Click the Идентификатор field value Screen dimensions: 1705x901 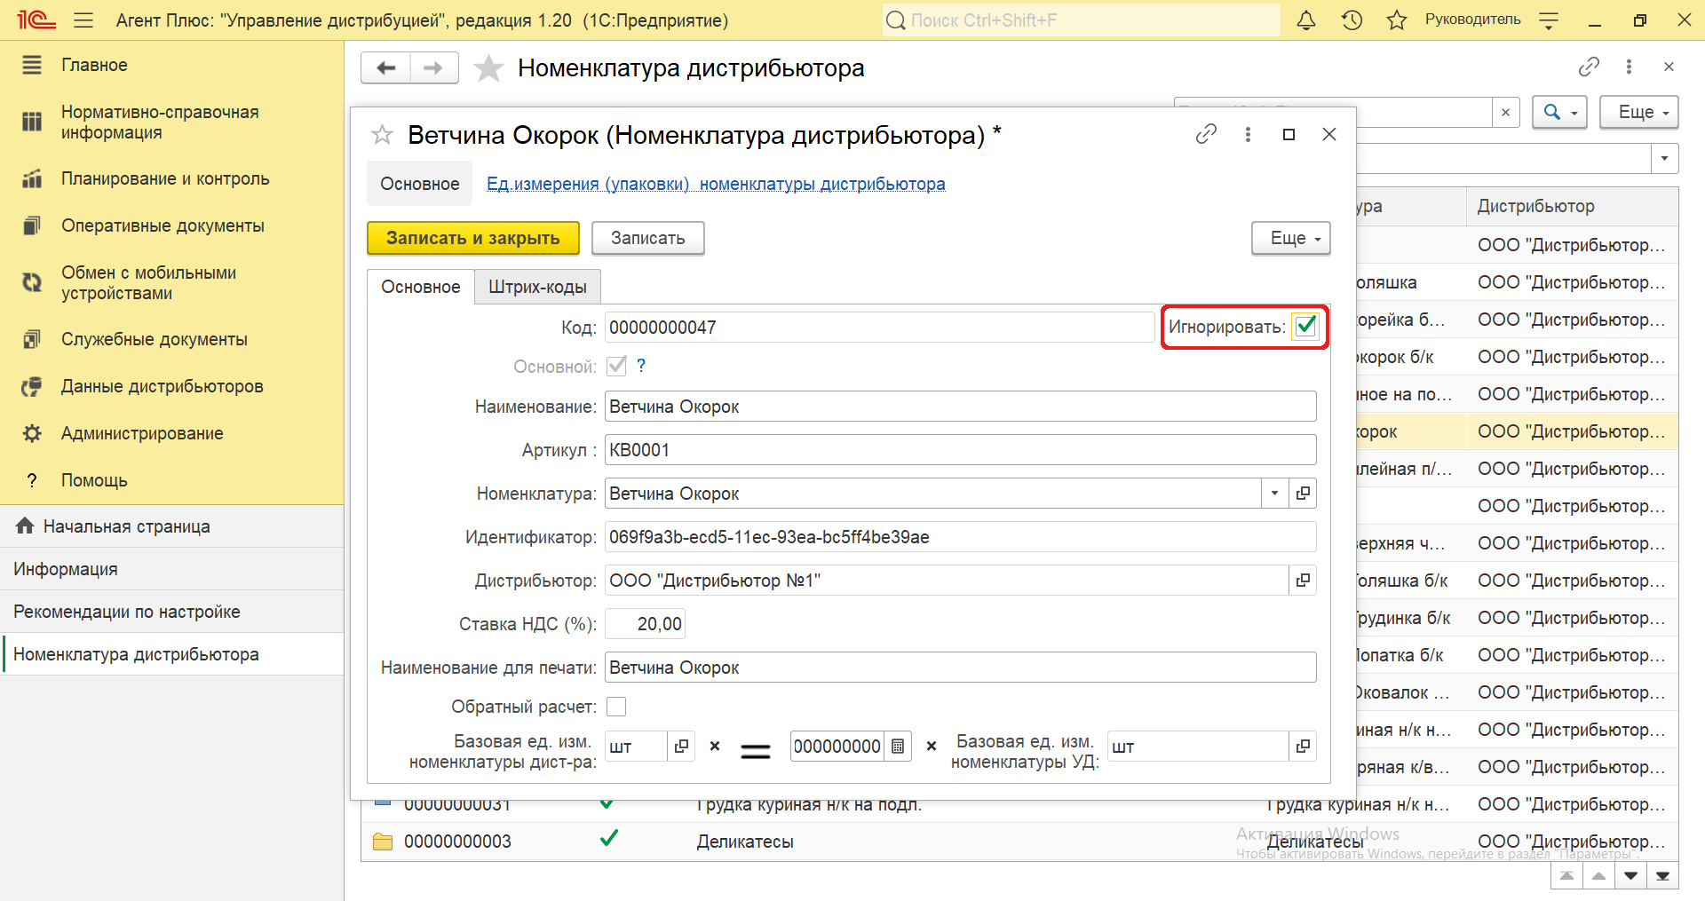961,537
